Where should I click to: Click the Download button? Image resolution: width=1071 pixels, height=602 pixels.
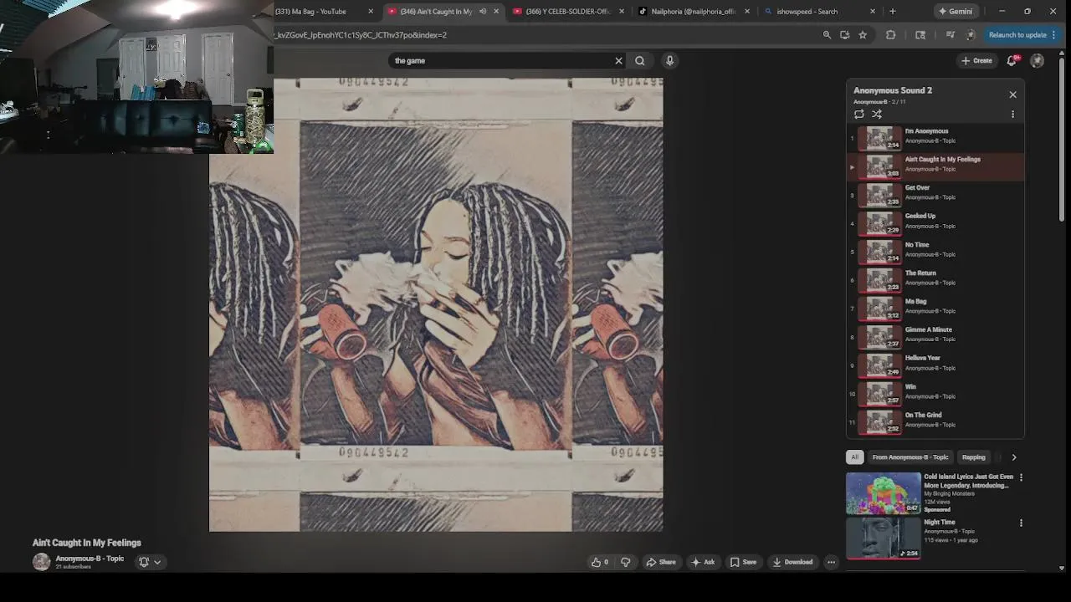(x=792, y=562)
